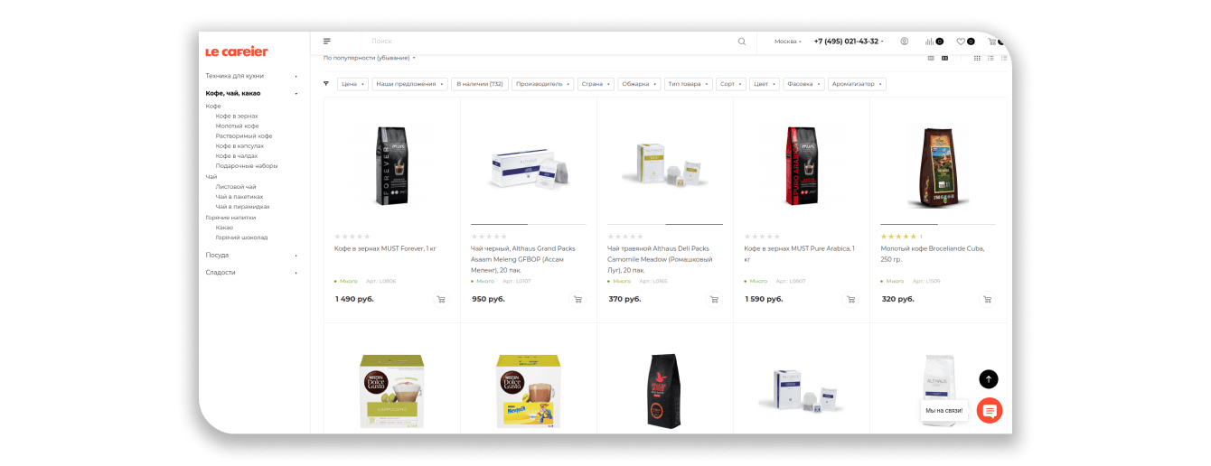Click the scroll-to-top arrow button
This screenshot has width=1211, height=466.
(989, 379)
